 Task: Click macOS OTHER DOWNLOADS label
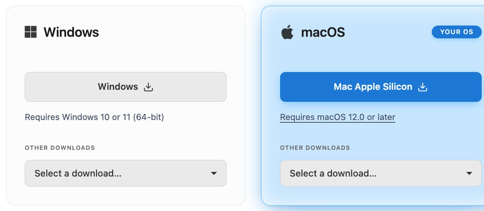[315, 148]
